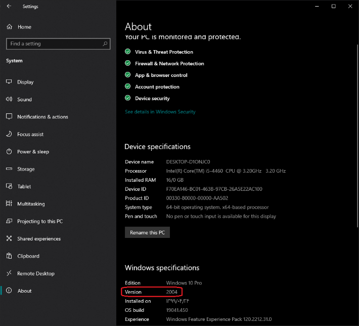This screenshot has height=326, width=359.
Task: Click the search magnifier icon
Action: pyautogui.click(x=105, y=44)
